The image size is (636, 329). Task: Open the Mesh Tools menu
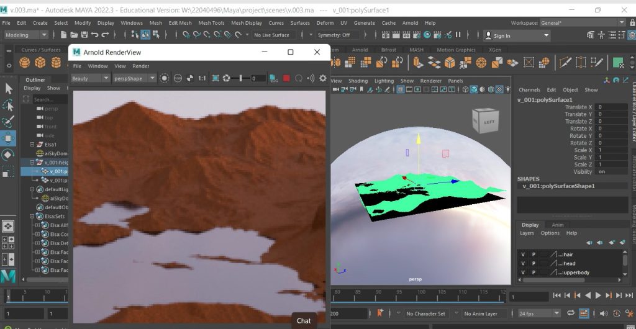[211, 23]
